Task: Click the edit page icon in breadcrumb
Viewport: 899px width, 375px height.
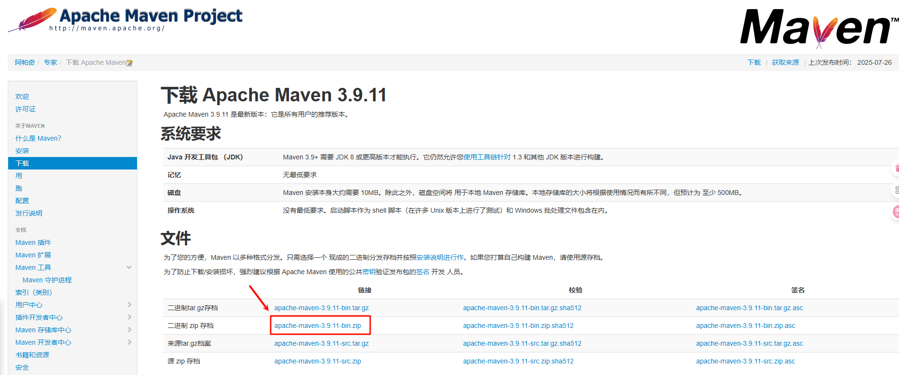Action: coord(129,63)
